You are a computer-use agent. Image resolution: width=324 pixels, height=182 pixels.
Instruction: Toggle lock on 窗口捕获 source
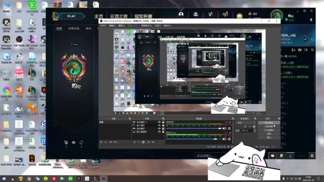pyautogui.click(x=163, y=125)
